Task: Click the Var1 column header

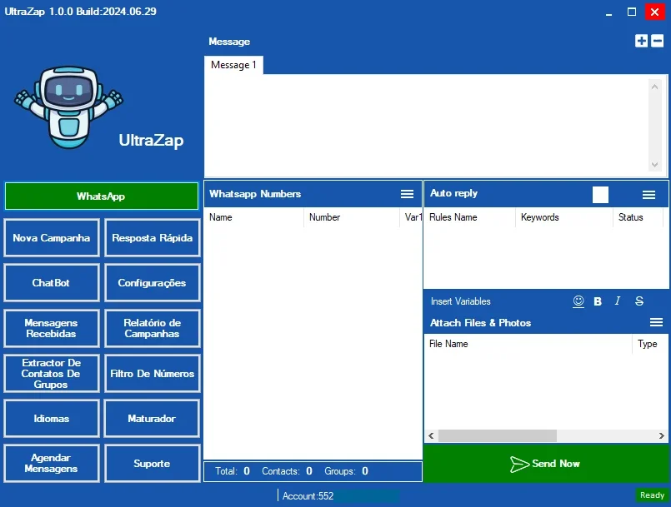Action: point(411,217)
